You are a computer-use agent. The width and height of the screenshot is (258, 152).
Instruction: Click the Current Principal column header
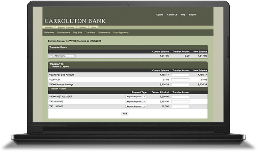click(x=160, y=92)
